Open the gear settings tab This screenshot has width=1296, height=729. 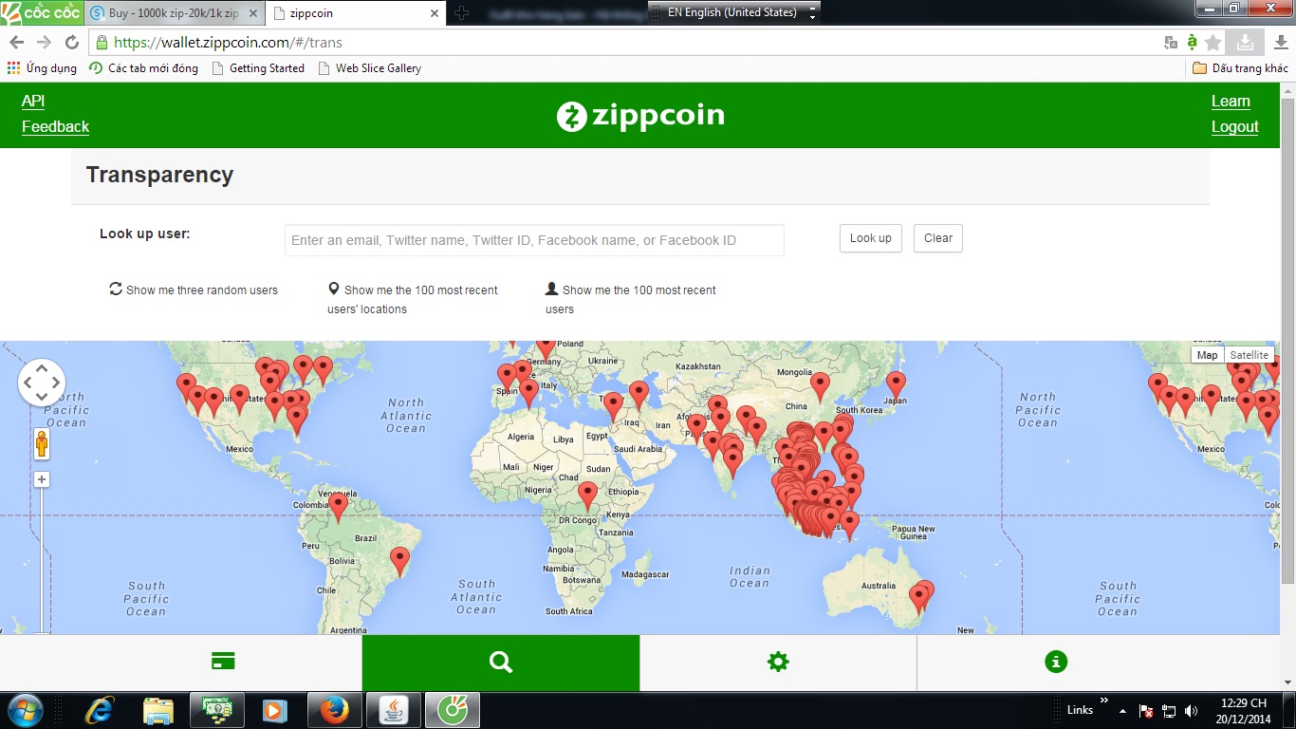tap(778, 662)
